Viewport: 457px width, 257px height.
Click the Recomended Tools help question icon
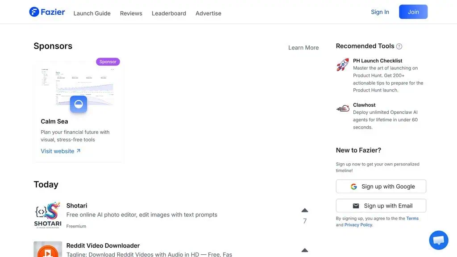pos(399,46)
